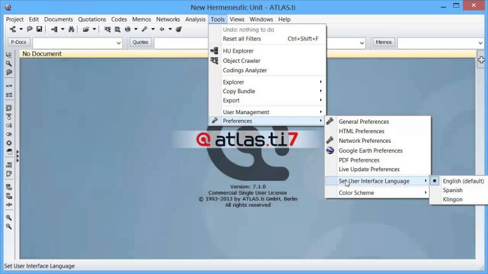Click the zoom-out magnifier at sidebar bottom
488x274 pixels.
[x=9, y=226]
